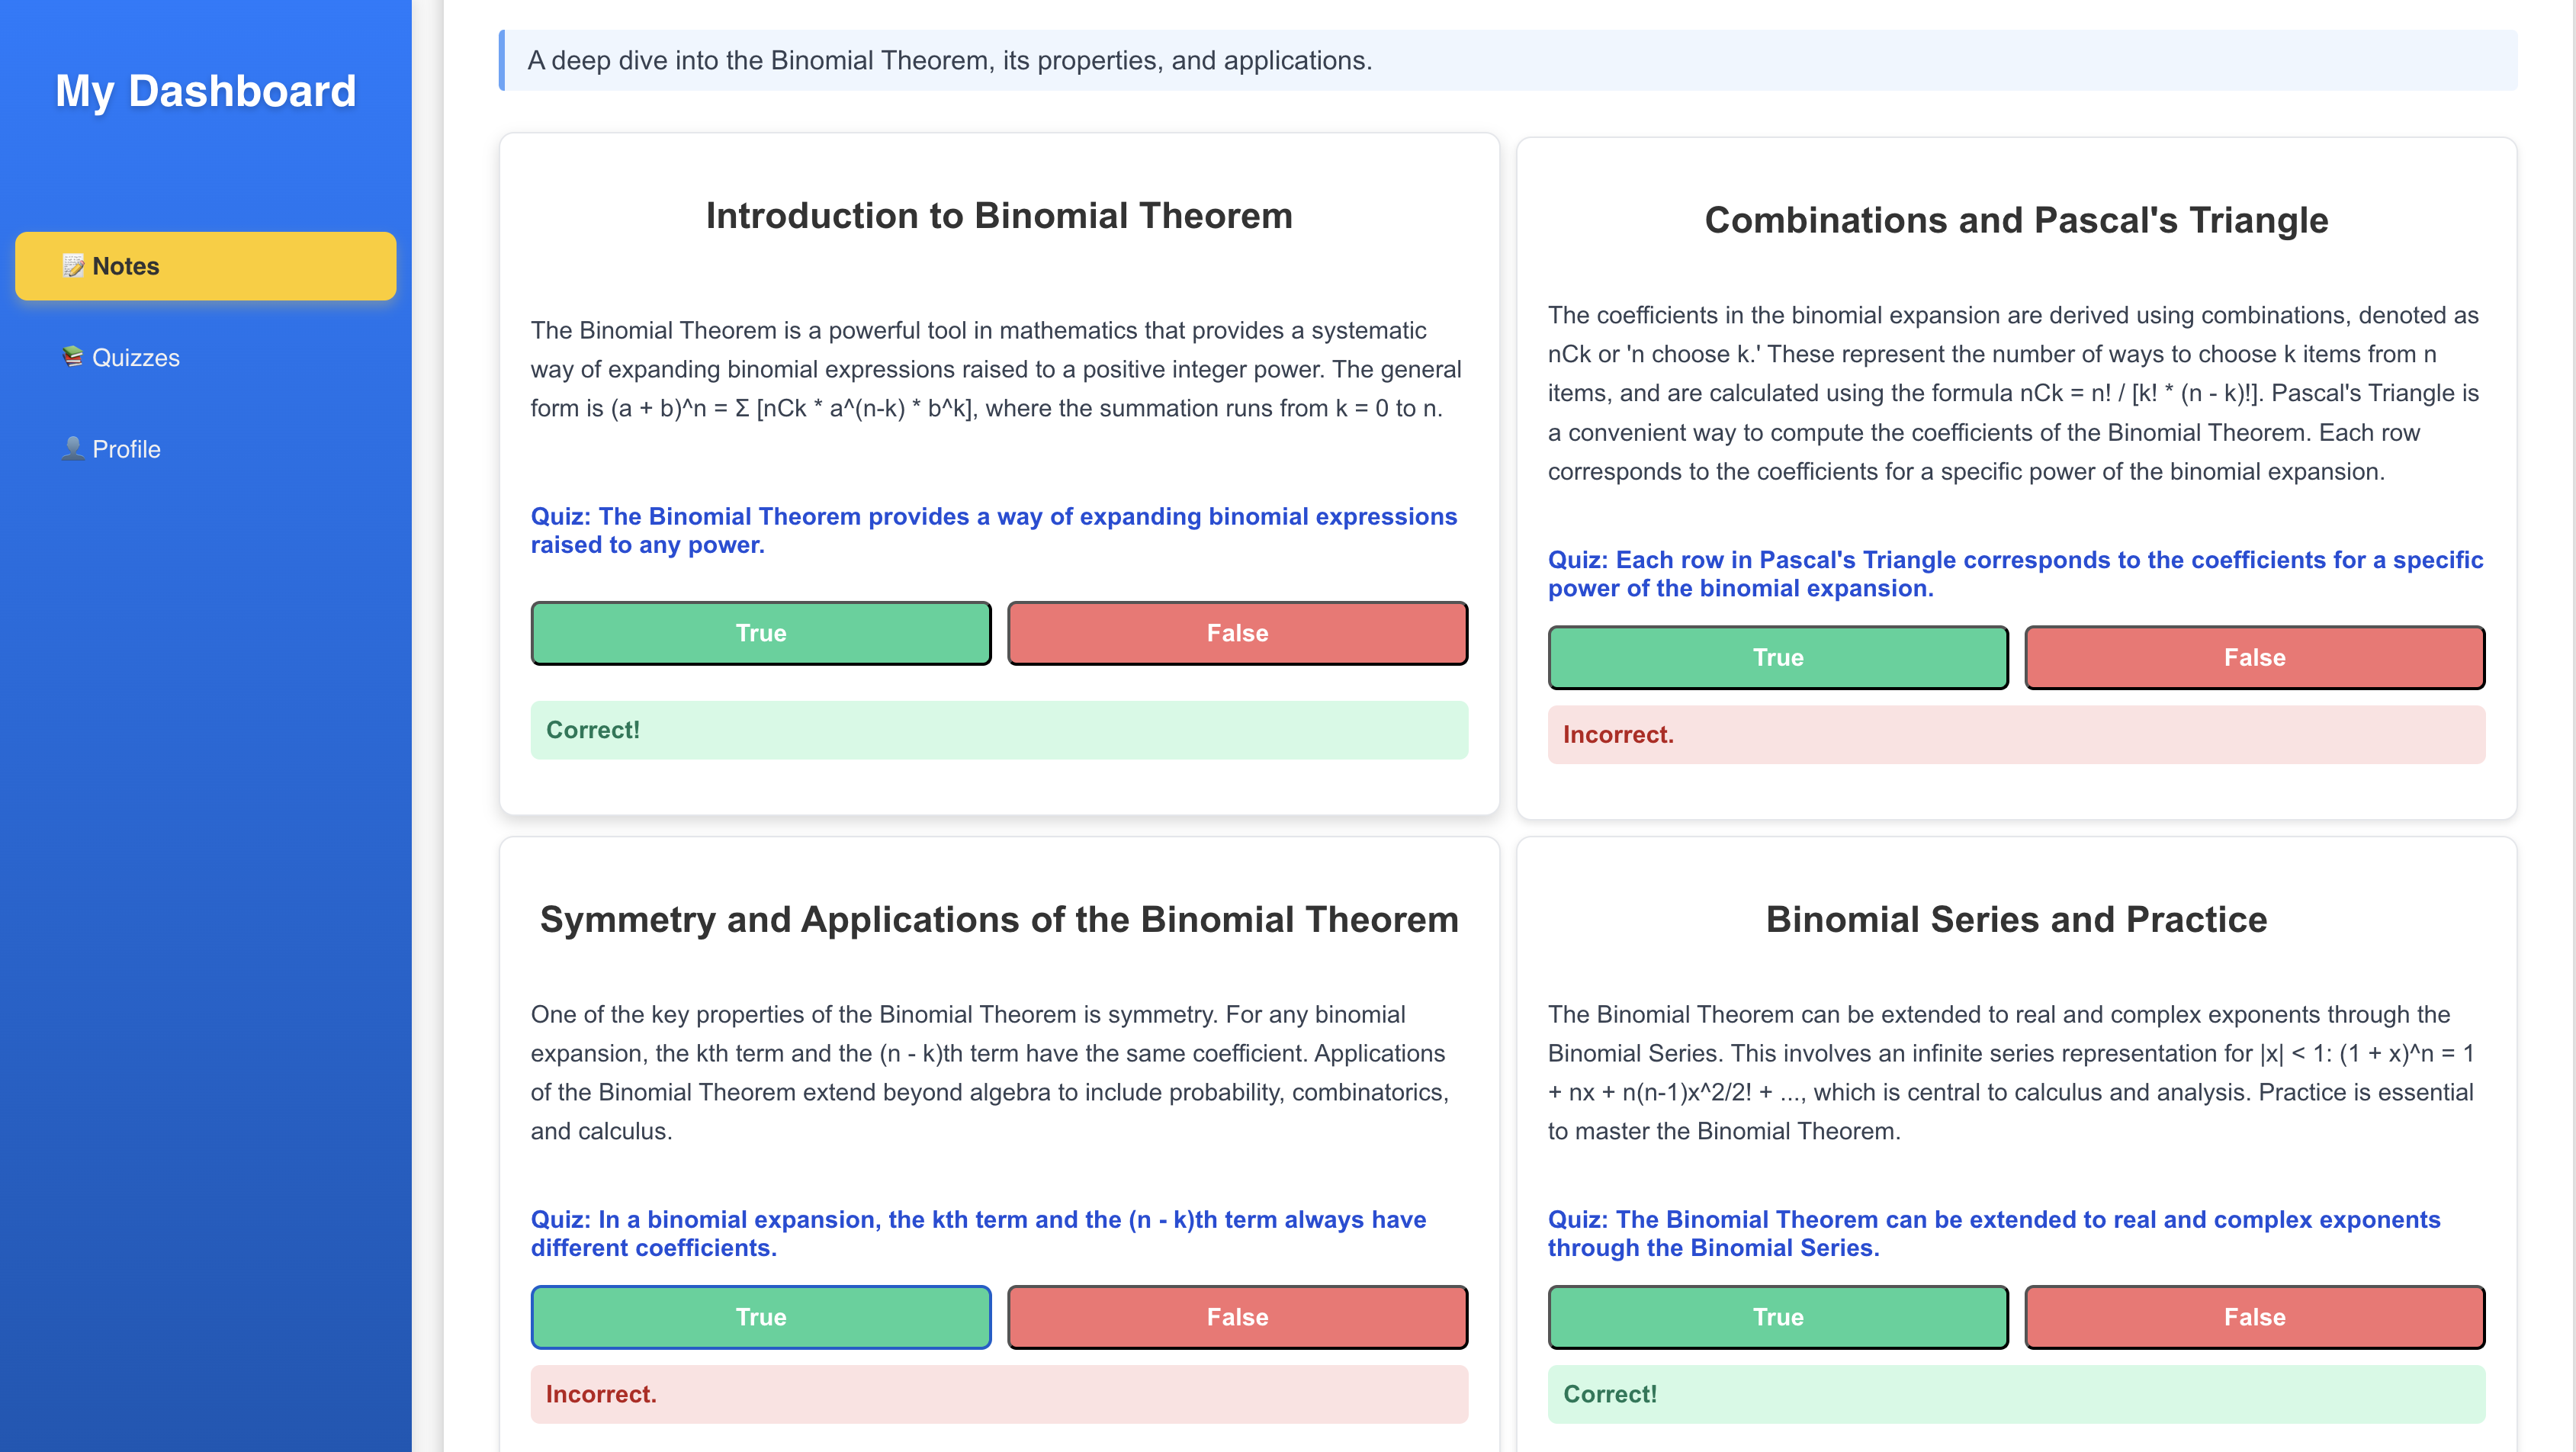
Task: Answer True for the Introduction to Binomial Theorem quiz
Action: tap(761, 633)
